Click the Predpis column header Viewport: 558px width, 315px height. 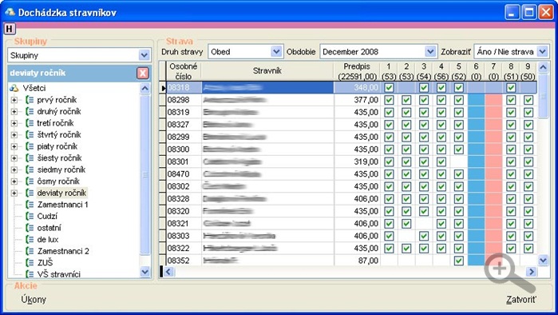pyautogui.click(x=357, y=71)
